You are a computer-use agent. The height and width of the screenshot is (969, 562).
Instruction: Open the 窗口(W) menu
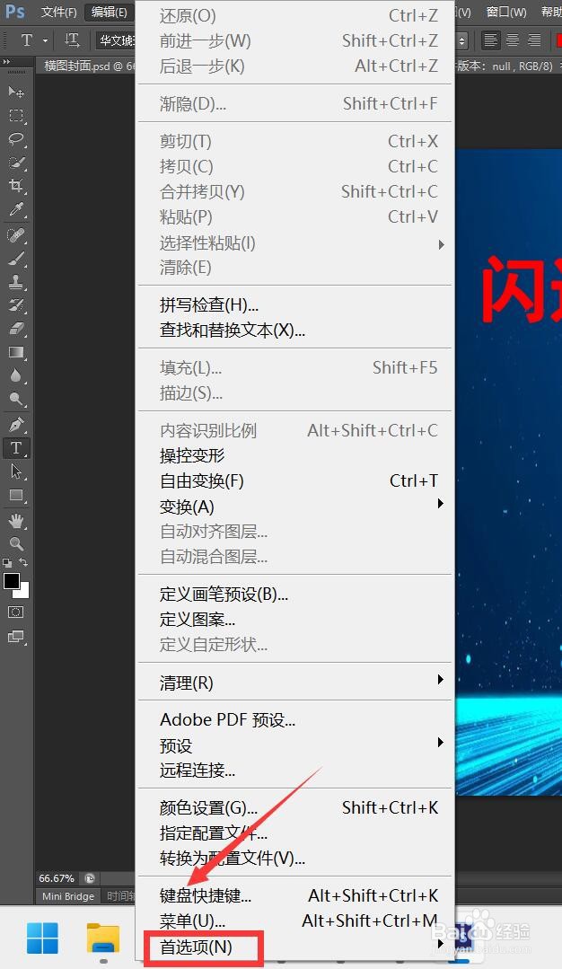click(x=506, y=13)
